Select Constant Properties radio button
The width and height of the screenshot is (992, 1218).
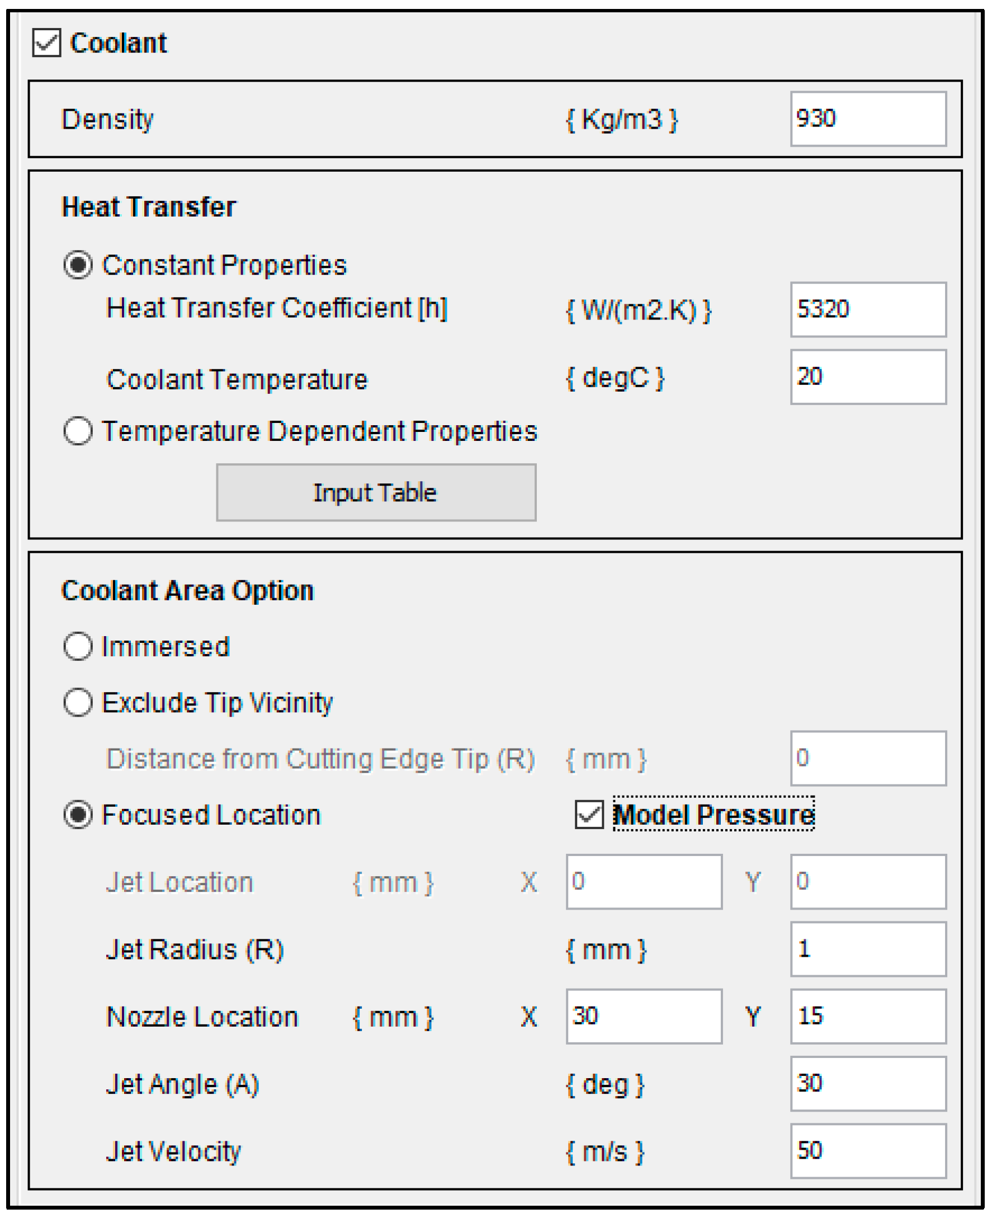pos(78,265)
